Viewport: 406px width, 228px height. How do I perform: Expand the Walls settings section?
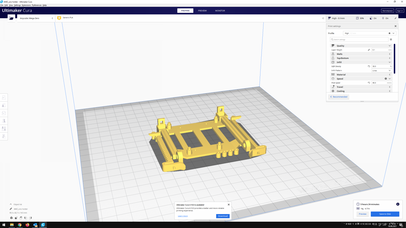(x=390, y=54)
